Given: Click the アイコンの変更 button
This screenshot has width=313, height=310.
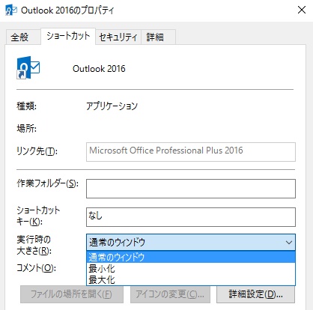Looking at the screenshot, I should pos(170,294).
